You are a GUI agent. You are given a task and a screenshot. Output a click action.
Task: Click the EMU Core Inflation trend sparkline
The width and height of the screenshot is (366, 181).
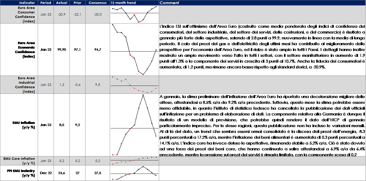(x=134, y=161)
